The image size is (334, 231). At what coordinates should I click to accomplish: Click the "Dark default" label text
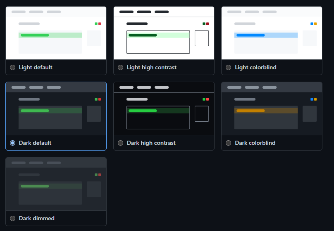pyautogui.click(x=35, y=143)
